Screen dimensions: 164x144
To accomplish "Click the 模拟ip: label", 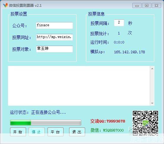I will (98, 52).
